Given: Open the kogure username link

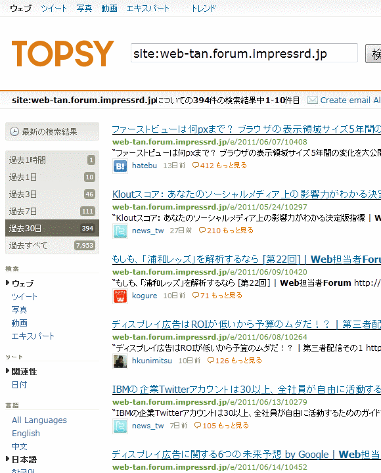Looking at the screenshot, I should [145, 296].
